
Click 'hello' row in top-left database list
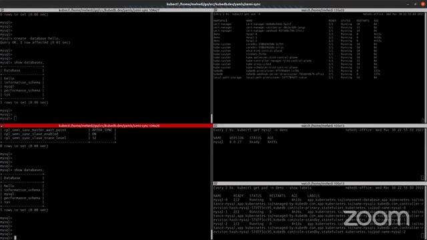[x=9, y=79]
